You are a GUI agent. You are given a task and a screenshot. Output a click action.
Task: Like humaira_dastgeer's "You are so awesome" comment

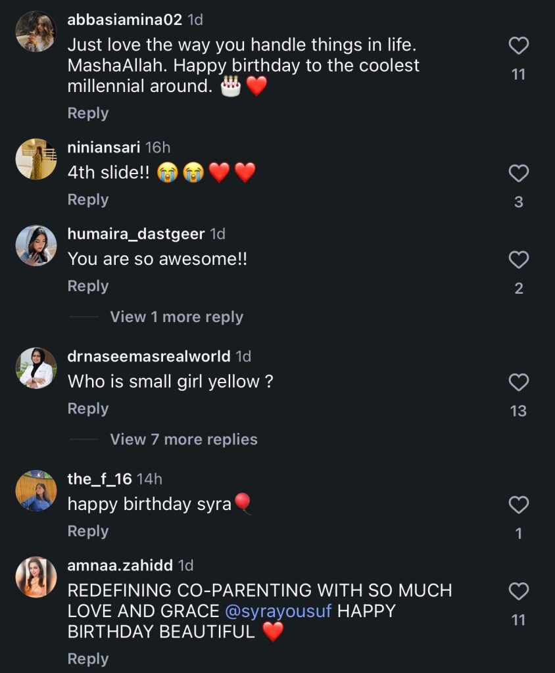(519, 260)
